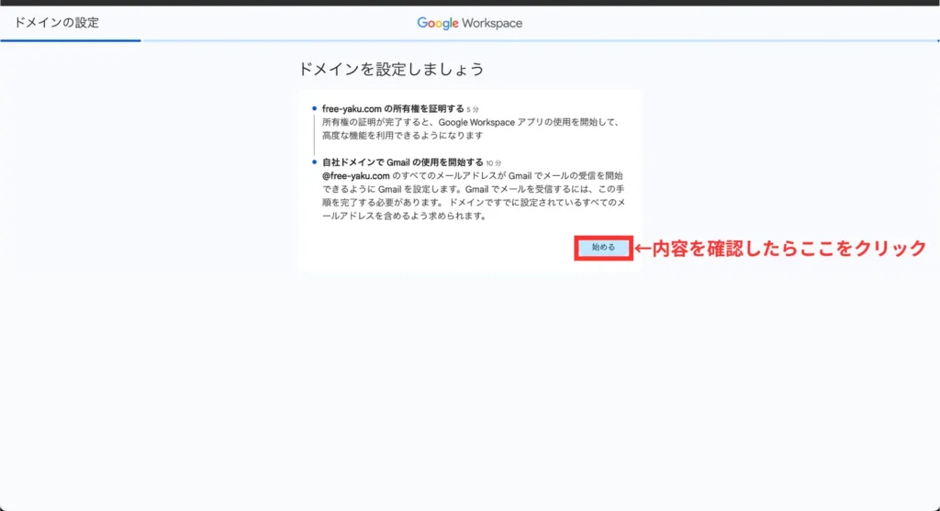Image resolution: width=940 pixels, height=511 pixels.
Task: Select the ドメインの設定 tab
Action: click(57, 23)
